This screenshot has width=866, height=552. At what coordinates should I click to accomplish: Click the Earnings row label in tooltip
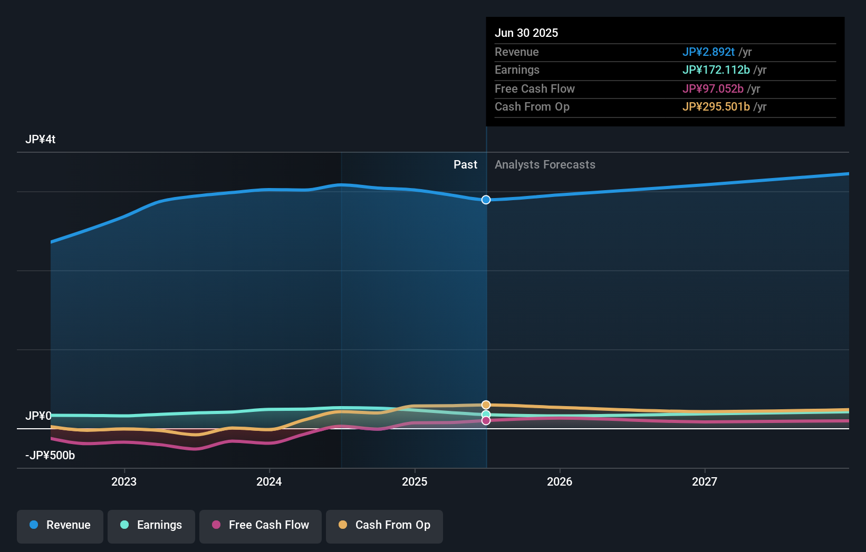pos(517,70)
